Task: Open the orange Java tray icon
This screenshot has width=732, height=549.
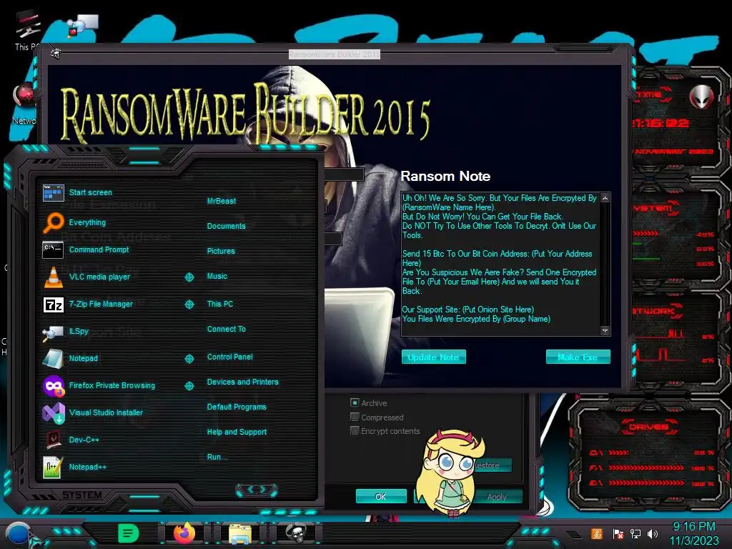Action: 596,533
